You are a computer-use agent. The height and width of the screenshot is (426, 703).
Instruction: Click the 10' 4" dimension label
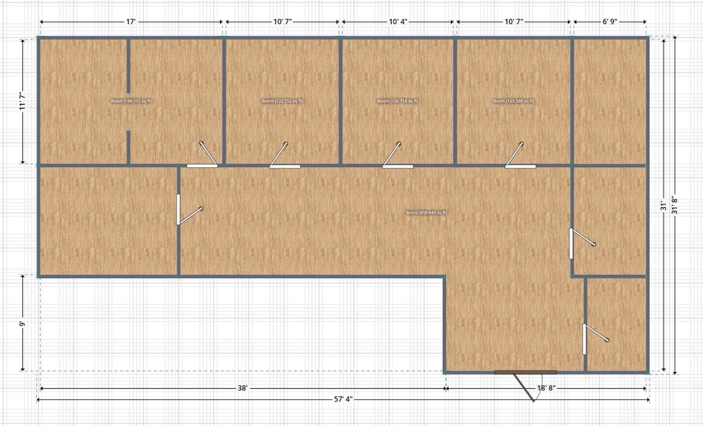(398, 22)
